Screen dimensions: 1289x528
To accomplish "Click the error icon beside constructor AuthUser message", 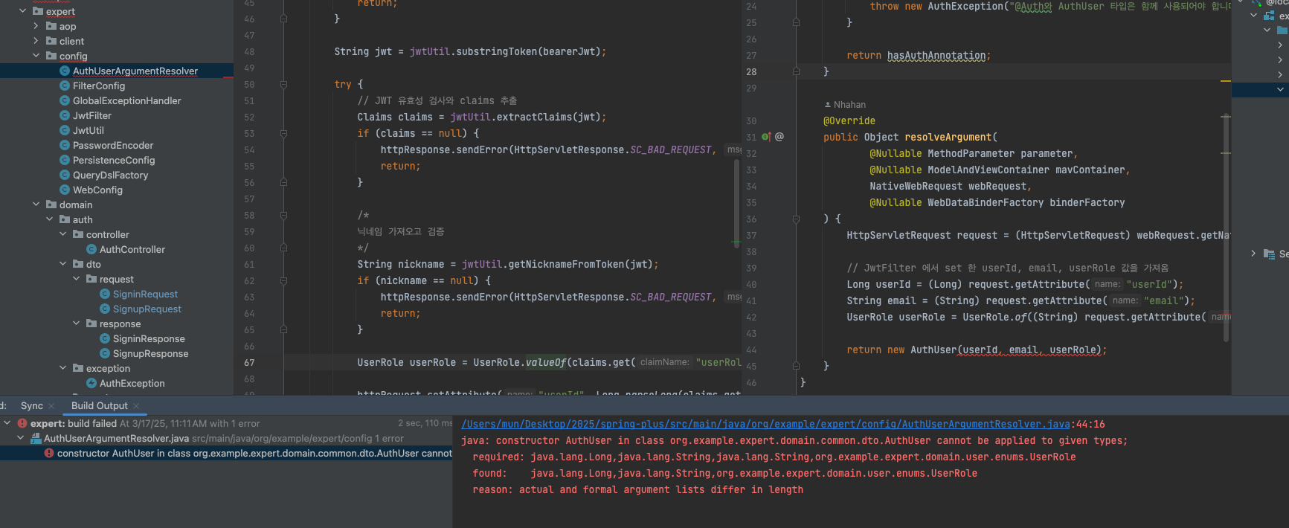I will pos(49,453).
